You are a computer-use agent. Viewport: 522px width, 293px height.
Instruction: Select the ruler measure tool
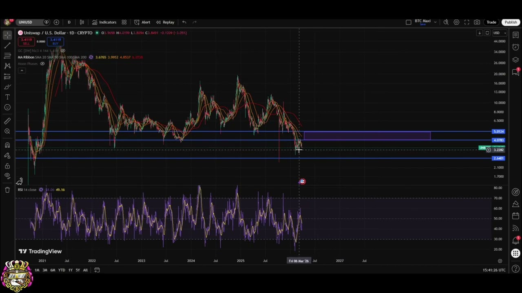pos(7,121)
